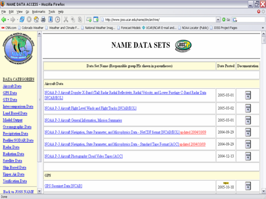The height and width of the screenshot is (199, 266).
Task: Open the Bookmarks menu
Action: [x=38, y=12]
